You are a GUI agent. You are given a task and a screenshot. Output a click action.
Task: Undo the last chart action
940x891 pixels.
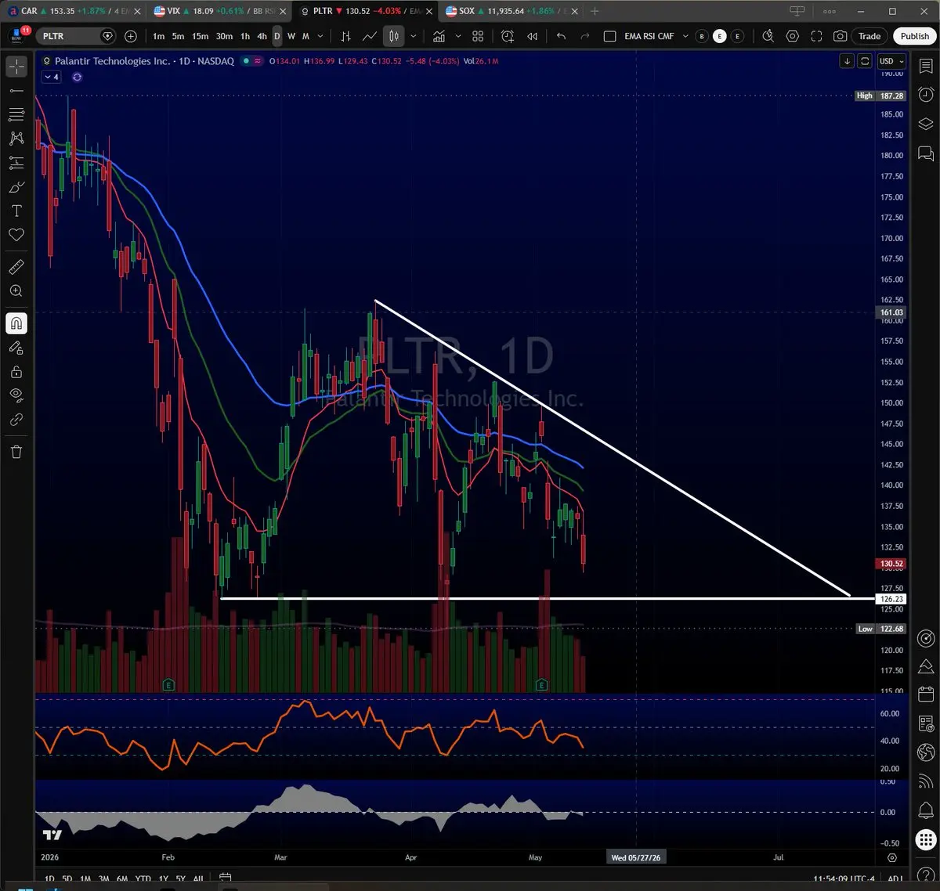click(561, 36)
